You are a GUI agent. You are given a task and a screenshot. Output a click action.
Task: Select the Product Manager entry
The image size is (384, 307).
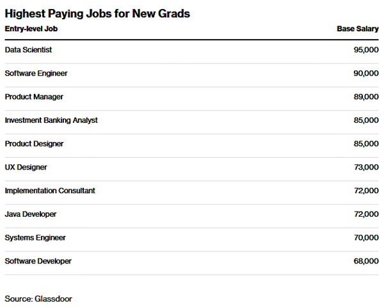[x=34, y=97]
